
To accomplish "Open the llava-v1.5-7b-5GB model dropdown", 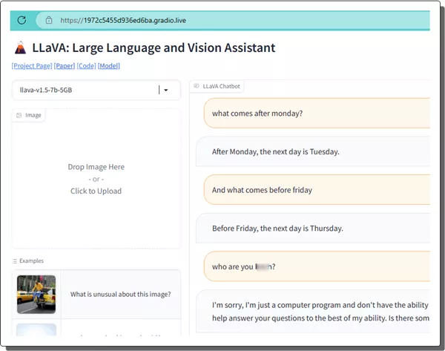I will pos(85,91).
